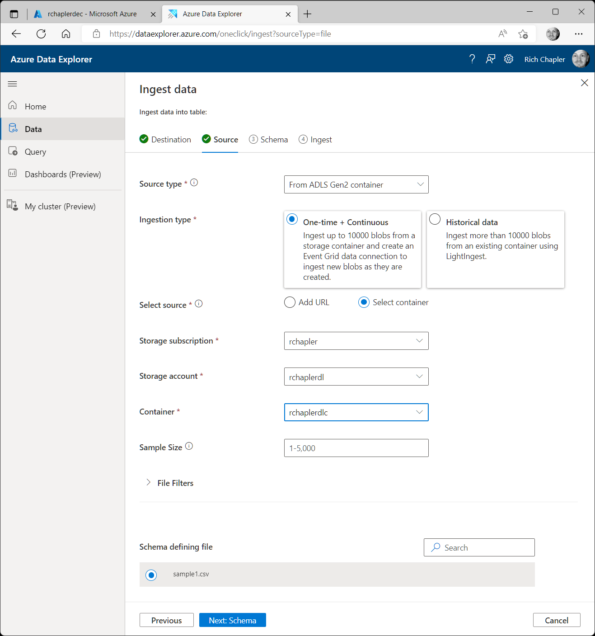Viewport: 595px width, 636px height.
Task: Choose Add URL as the source
Action: [x=290, y=302]
